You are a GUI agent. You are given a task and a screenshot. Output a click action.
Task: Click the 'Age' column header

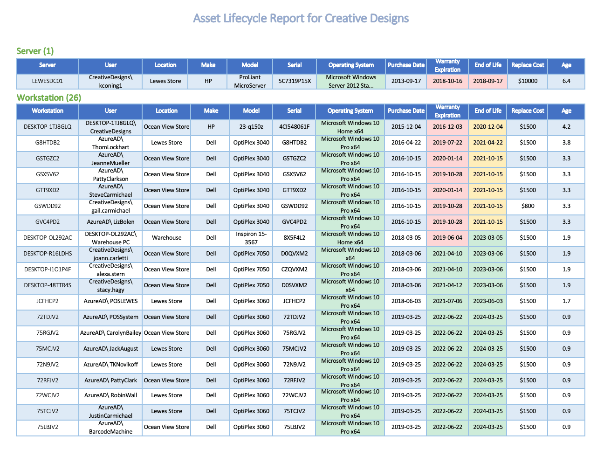coord(566,65)
